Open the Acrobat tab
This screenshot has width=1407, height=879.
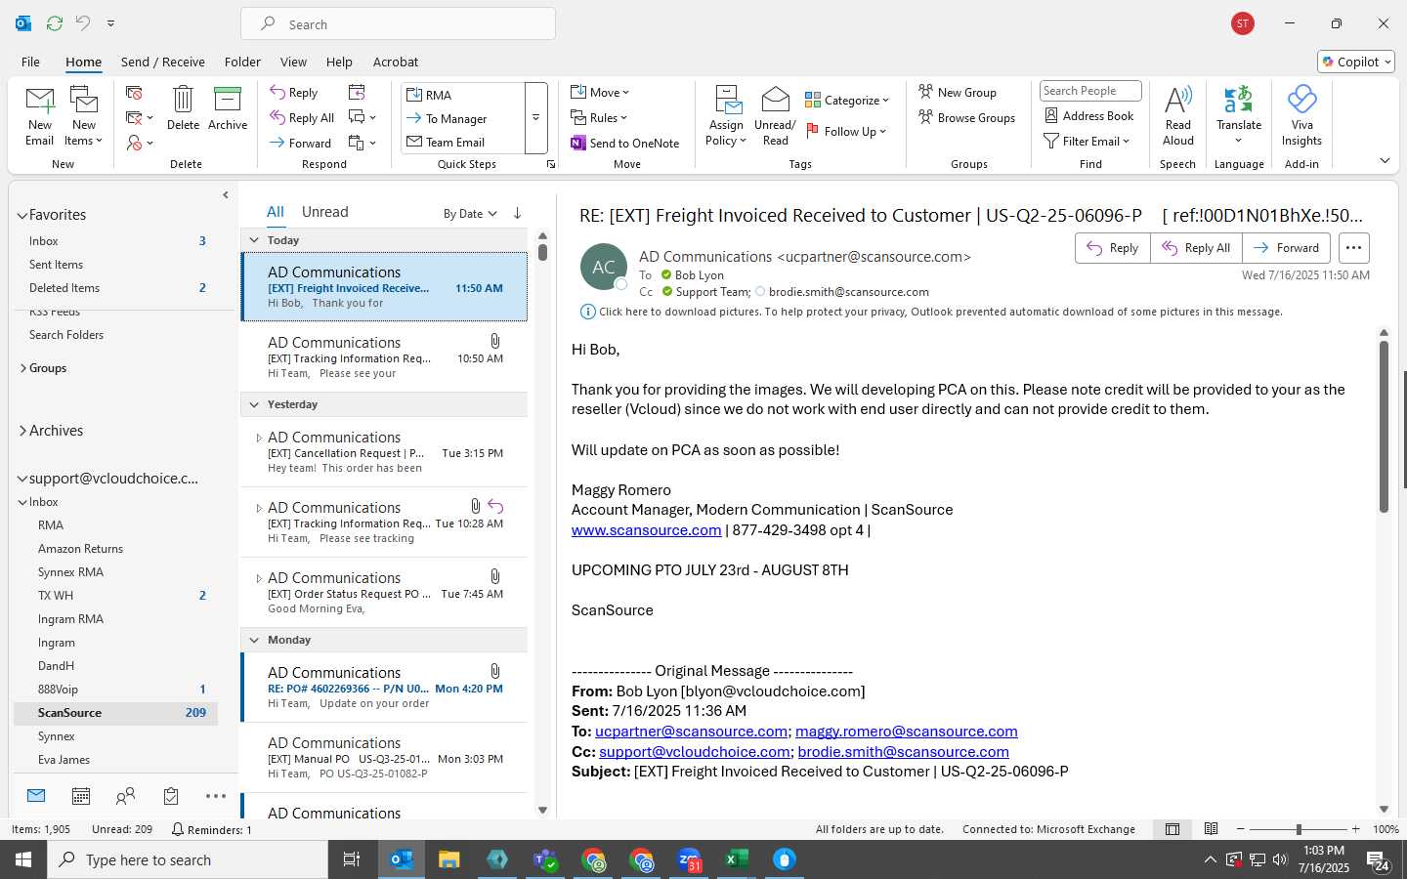[396, 62]
